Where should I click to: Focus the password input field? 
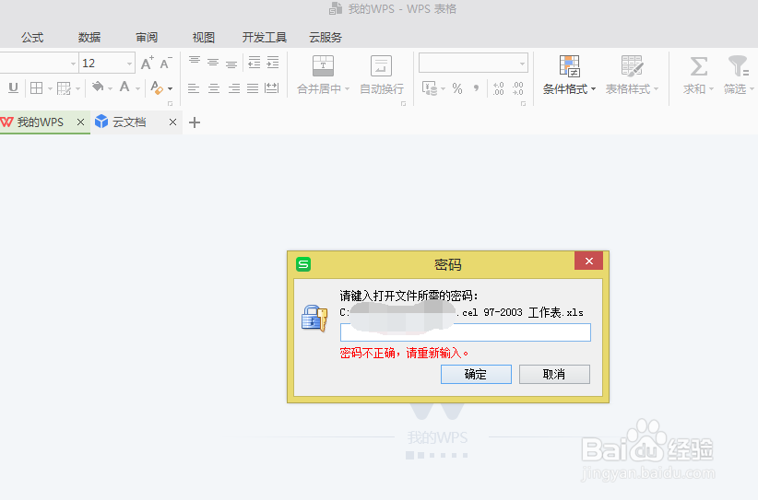point(465,332)
